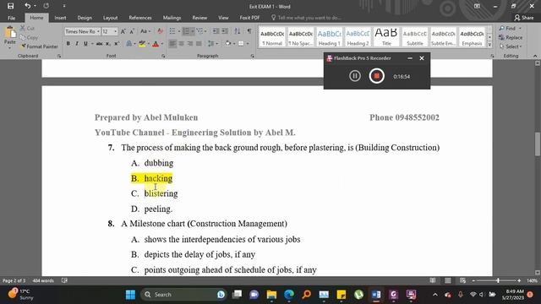Sort the selected text
Image resolution: width=541 pixels, height=304 pixels.
[238, 31]
